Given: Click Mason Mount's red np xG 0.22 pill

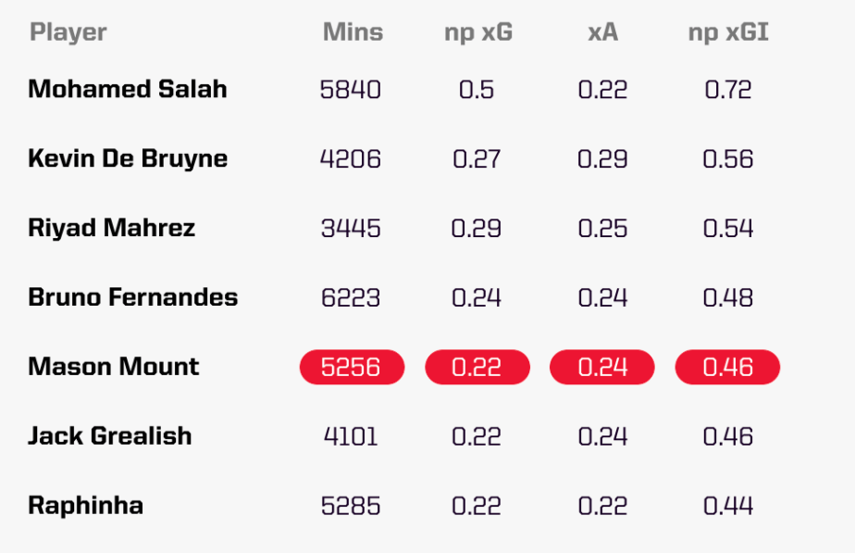Looking at the screenshot, I should pos(477,367).
